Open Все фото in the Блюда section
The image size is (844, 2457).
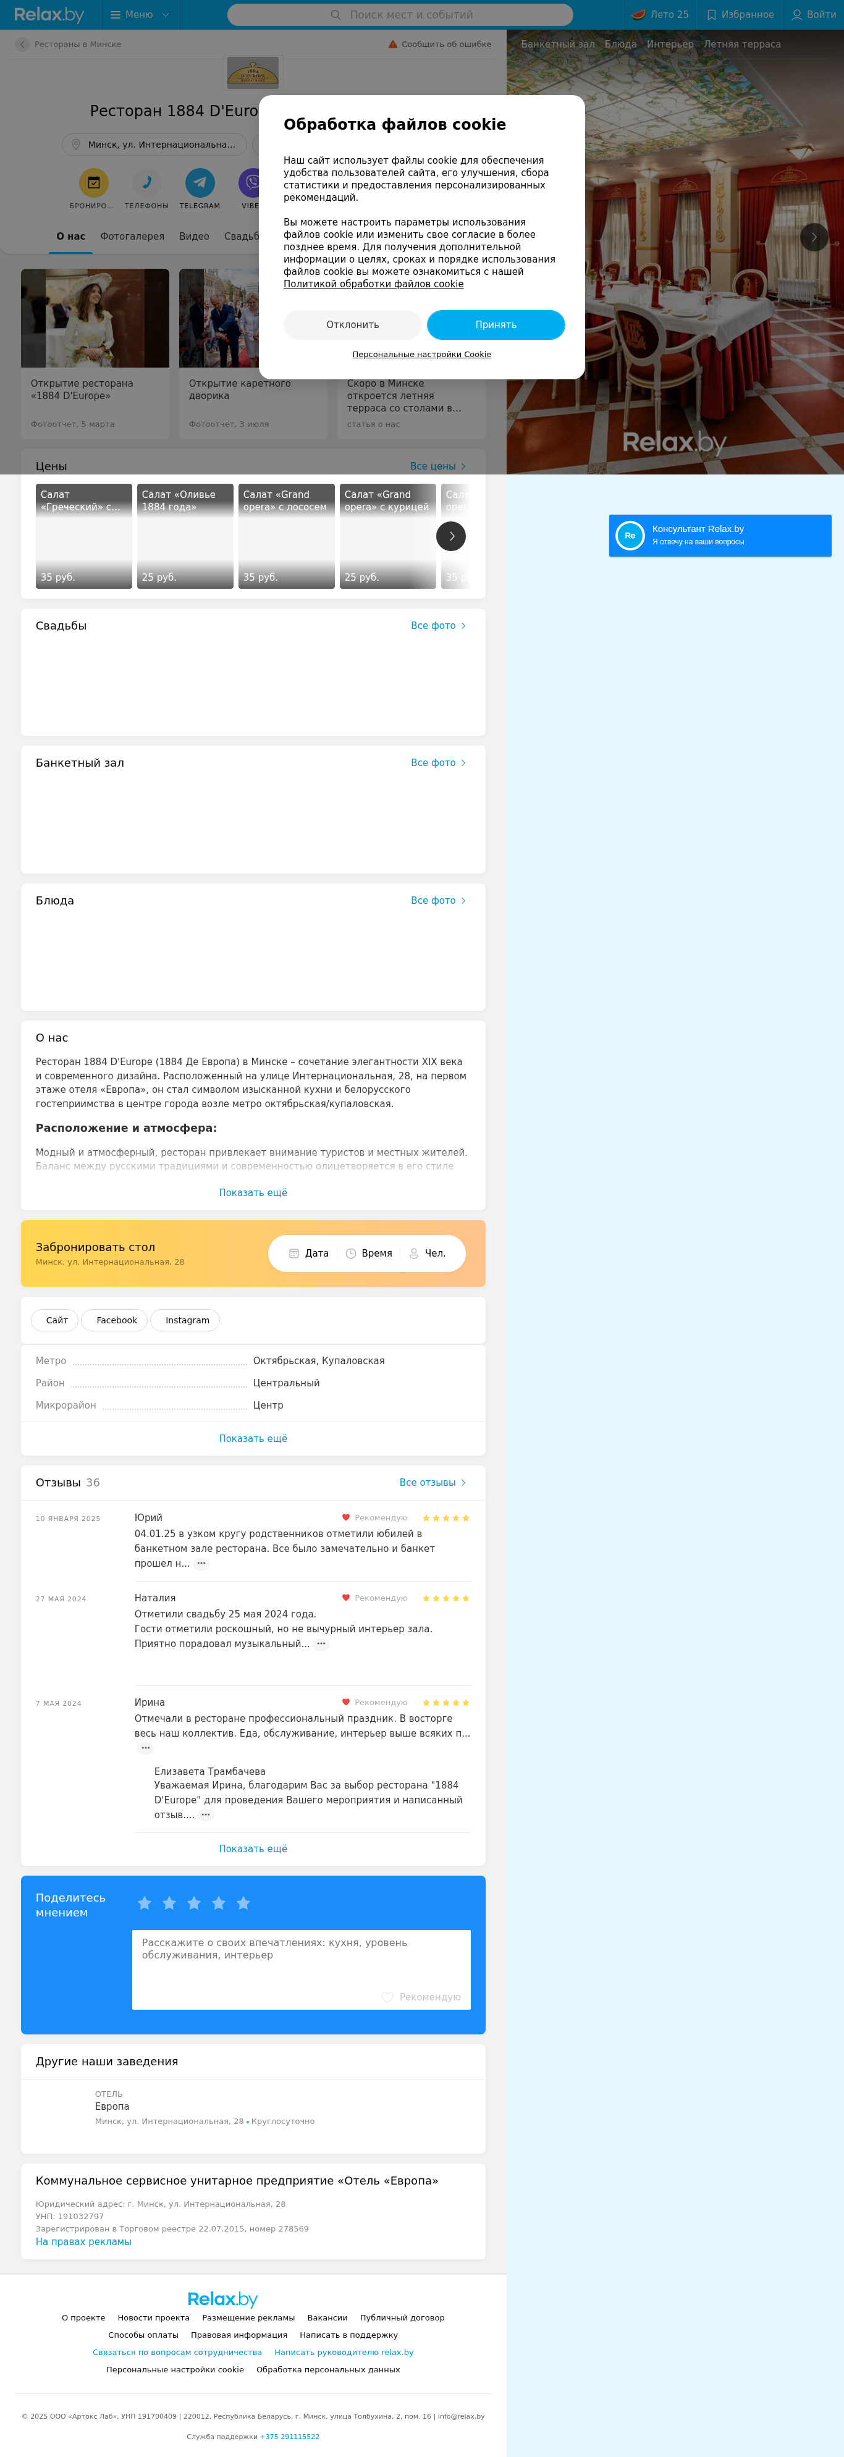439,900
